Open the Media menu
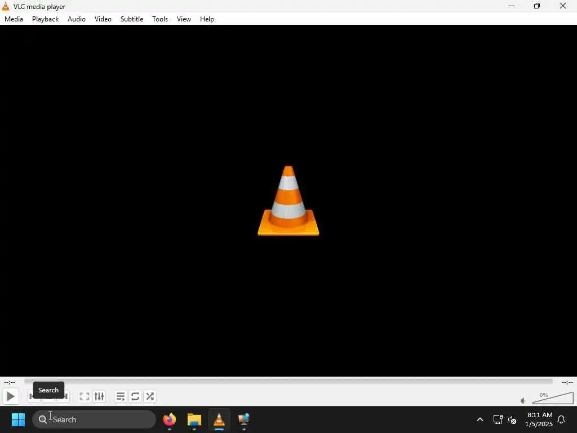This screenshot has width=577, height=433. pyautogui.click(x=14, y=19)
